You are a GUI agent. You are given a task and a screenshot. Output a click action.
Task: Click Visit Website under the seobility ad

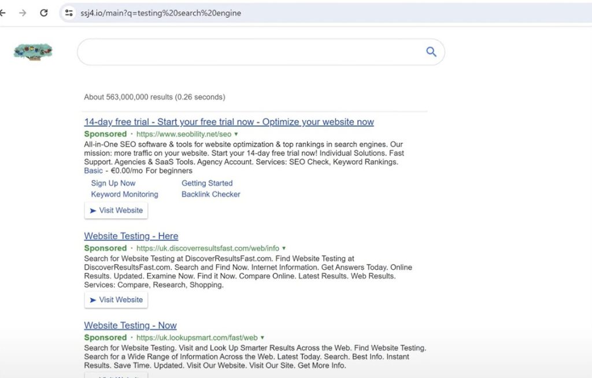tap(116, 210)
